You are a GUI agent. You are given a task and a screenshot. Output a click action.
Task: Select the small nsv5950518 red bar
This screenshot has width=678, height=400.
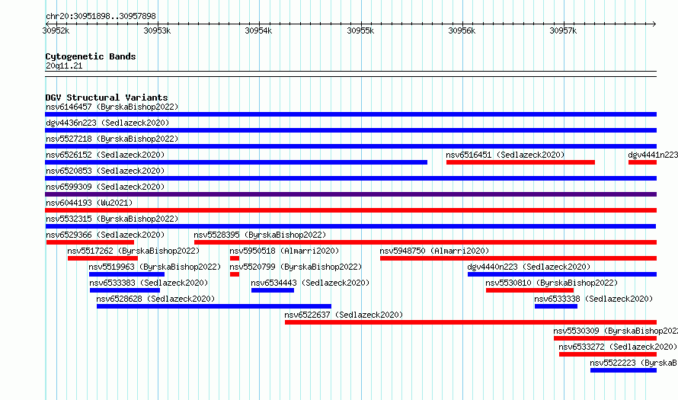235,258
